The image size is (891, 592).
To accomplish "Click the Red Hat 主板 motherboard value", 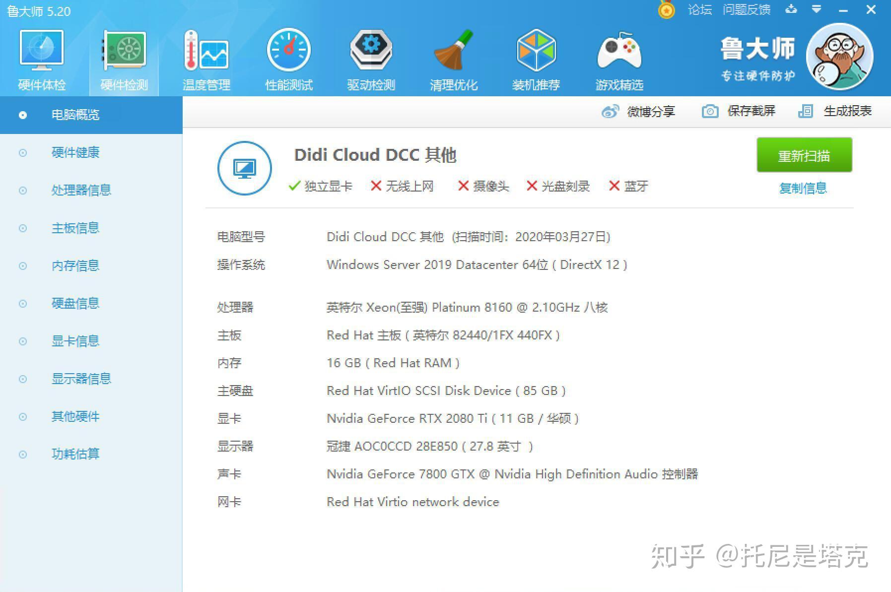I will point(443,335).
